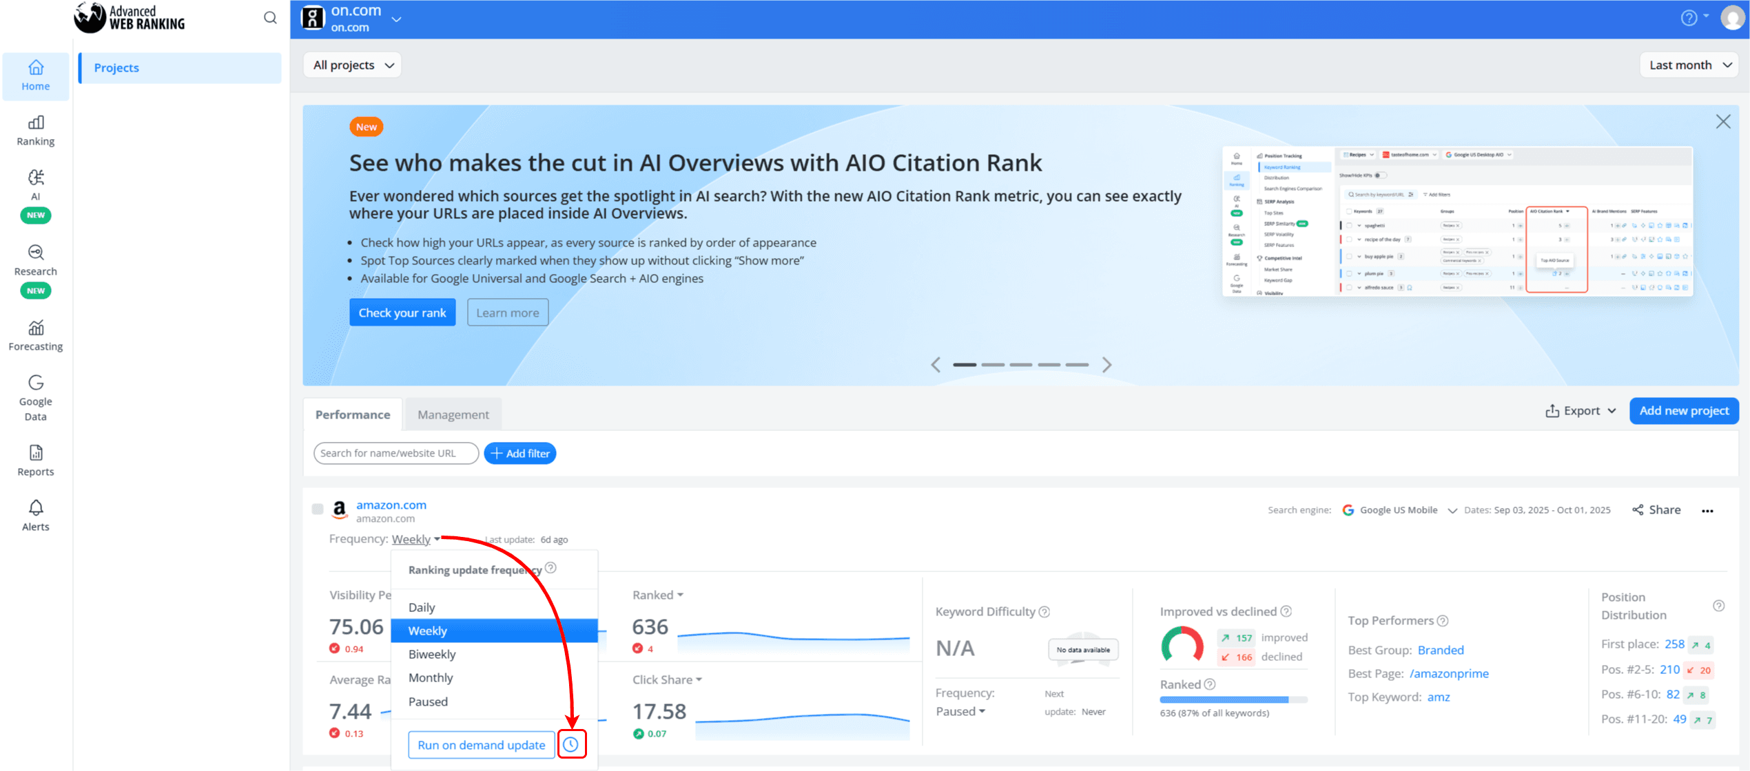Image resolution: width=1750 pixels, height=771 pixels.
Task: Click the banner product screenshot thumbnail
Action: click(x=1457, y=221)
